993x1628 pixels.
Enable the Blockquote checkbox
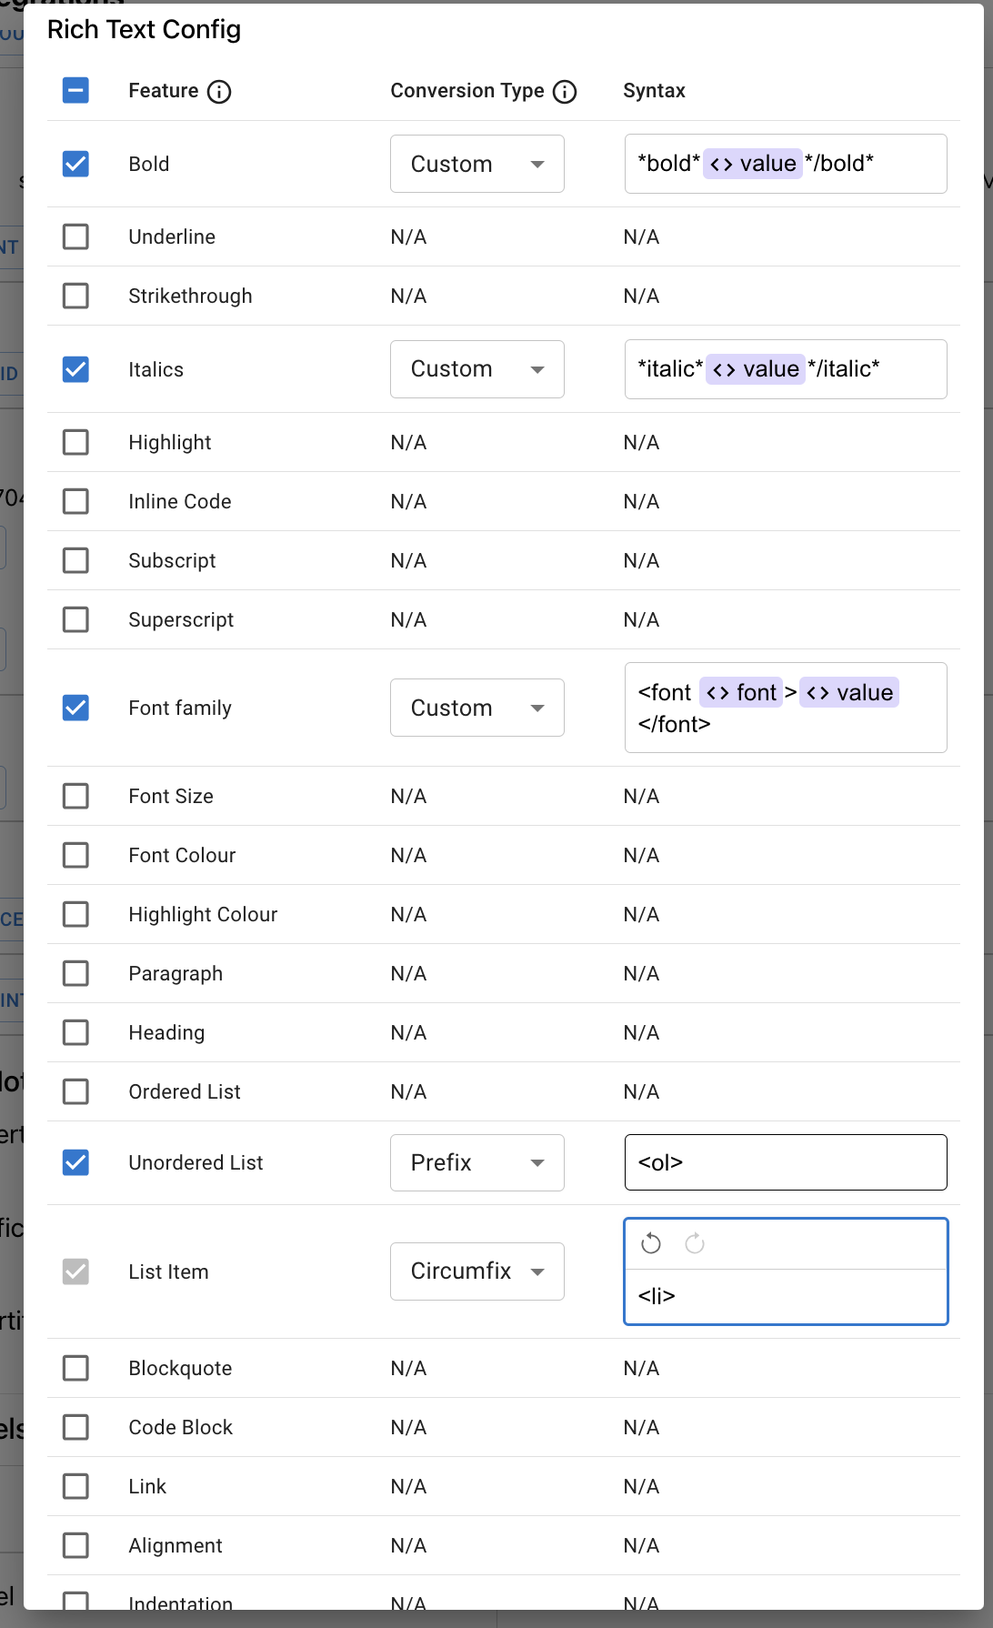click(x=75, y=1368)
